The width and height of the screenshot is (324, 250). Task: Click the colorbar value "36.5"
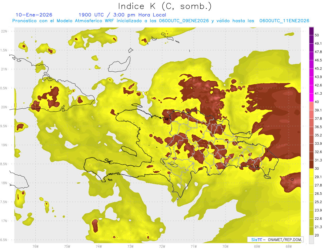[318, 127]
